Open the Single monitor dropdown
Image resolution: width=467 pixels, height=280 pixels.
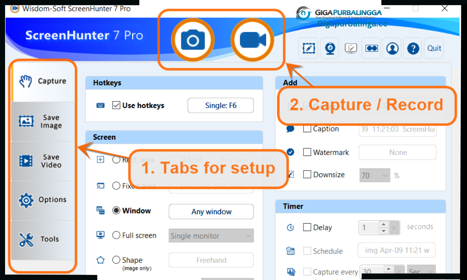pos(211,236)
